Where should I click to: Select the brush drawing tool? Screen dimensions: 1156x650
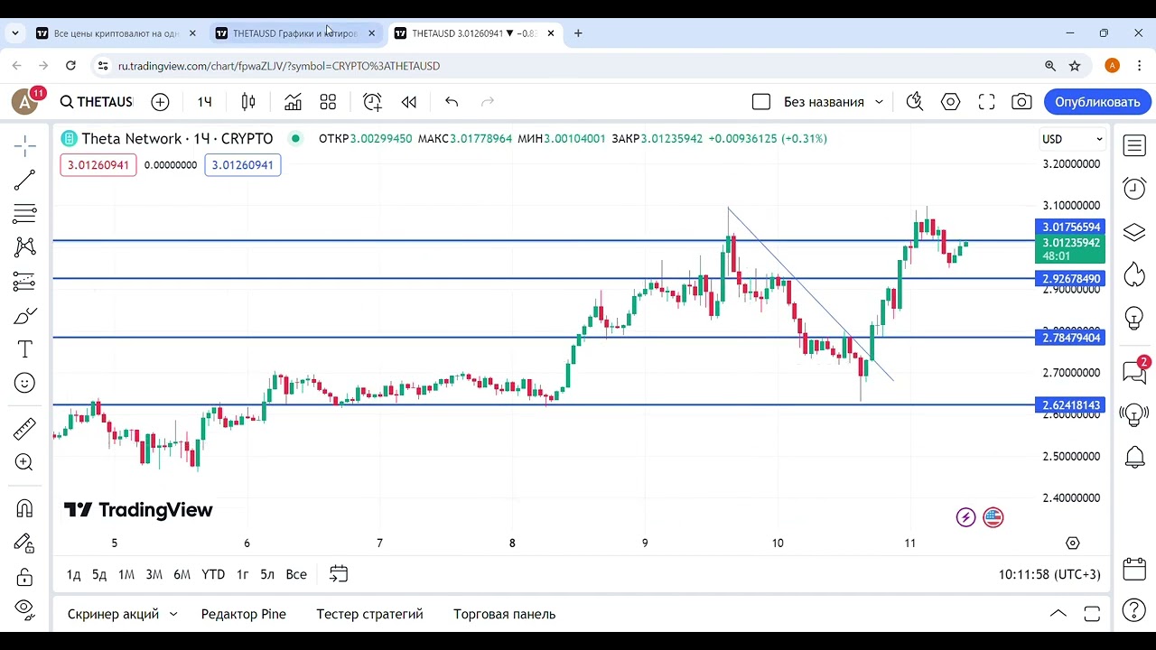pos(24,316)
